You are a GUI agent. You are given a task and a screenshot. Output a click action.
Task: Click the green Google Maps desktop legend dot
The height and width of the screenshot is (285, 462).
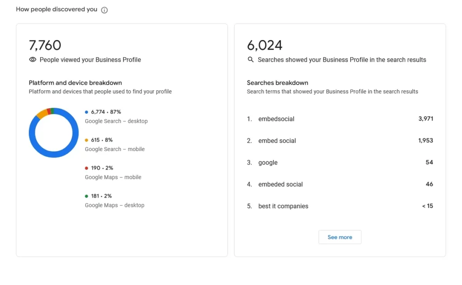87,196
